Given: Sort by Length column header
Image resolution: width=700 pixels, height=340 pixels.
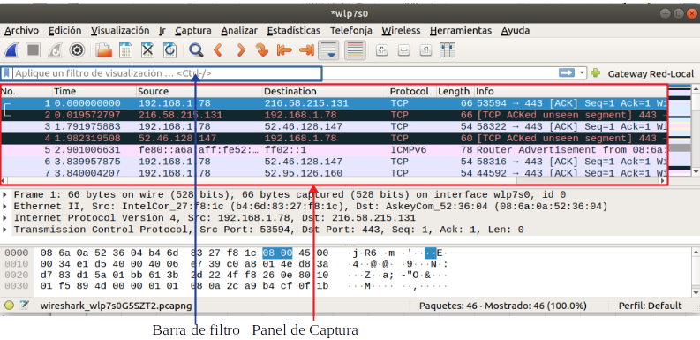Looking at the screenshot, I should 455,92.
